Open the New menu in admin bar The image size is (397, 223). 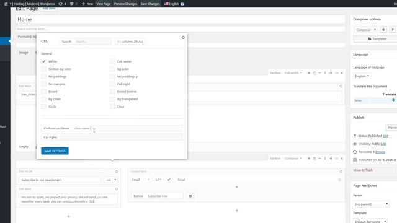click(87, 4)
